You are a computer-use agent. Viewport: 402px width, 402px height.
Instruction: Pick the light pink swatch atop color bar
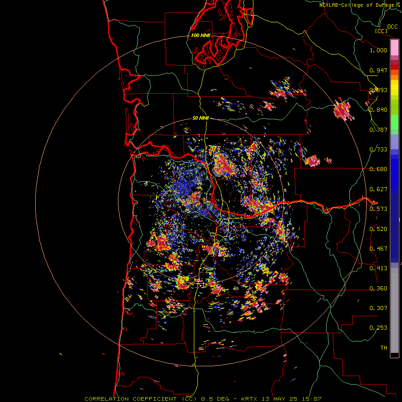(394, 48)
